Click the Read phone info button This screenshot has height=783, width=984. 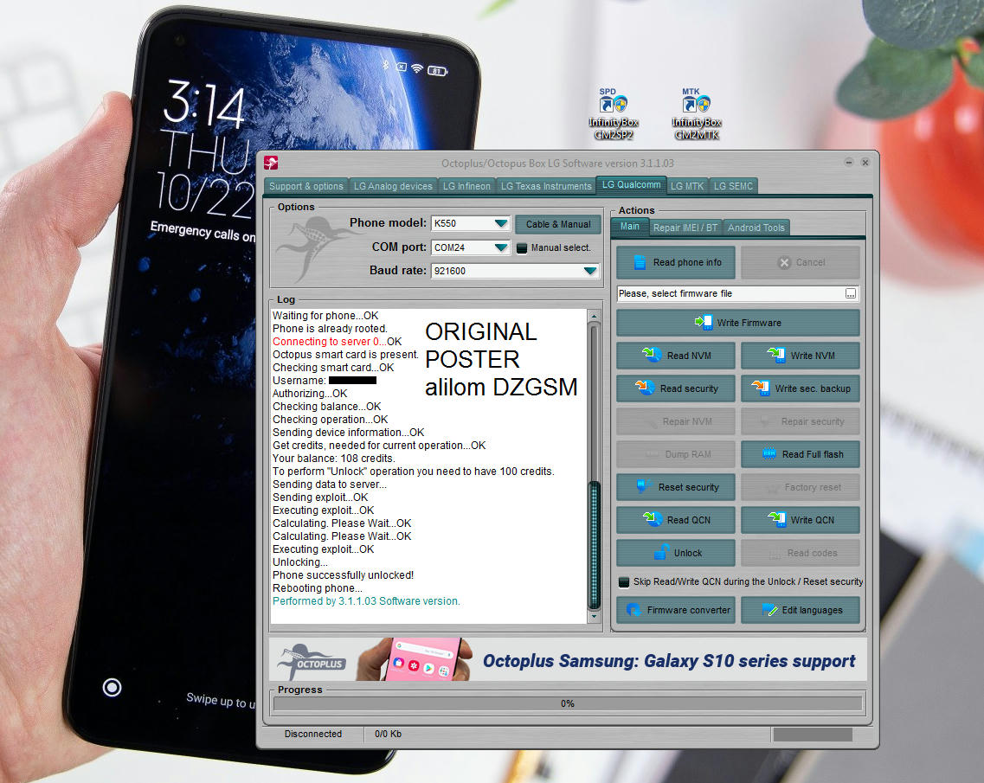pos(676,262)
